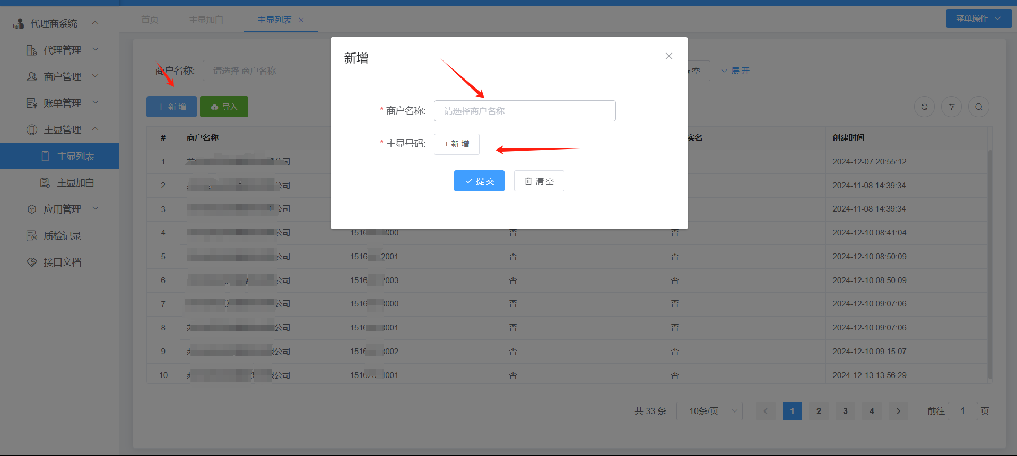Image resolution: width=1017 pixels, height=456 pixels.
Task: Go to page 3
Action: click(x=845, y=411)
